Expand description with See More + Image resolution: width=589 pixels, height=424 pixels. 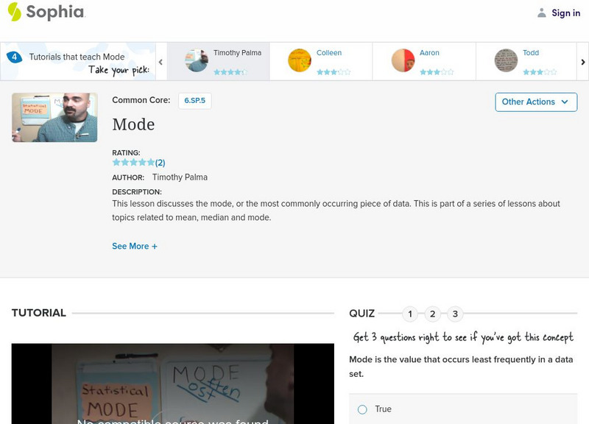[135, 247]
